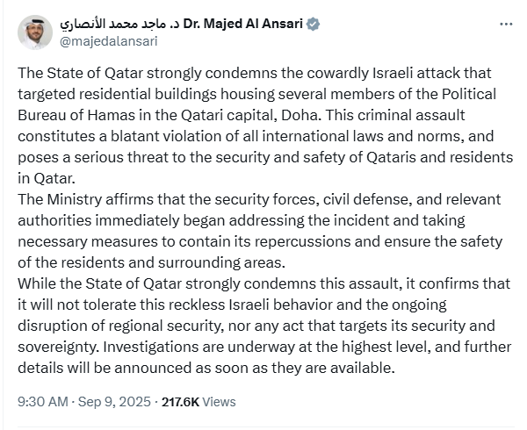Open the @majedalansari handle link
The image size is (527, 430).
pyautogui.click(x=109, y=41)
